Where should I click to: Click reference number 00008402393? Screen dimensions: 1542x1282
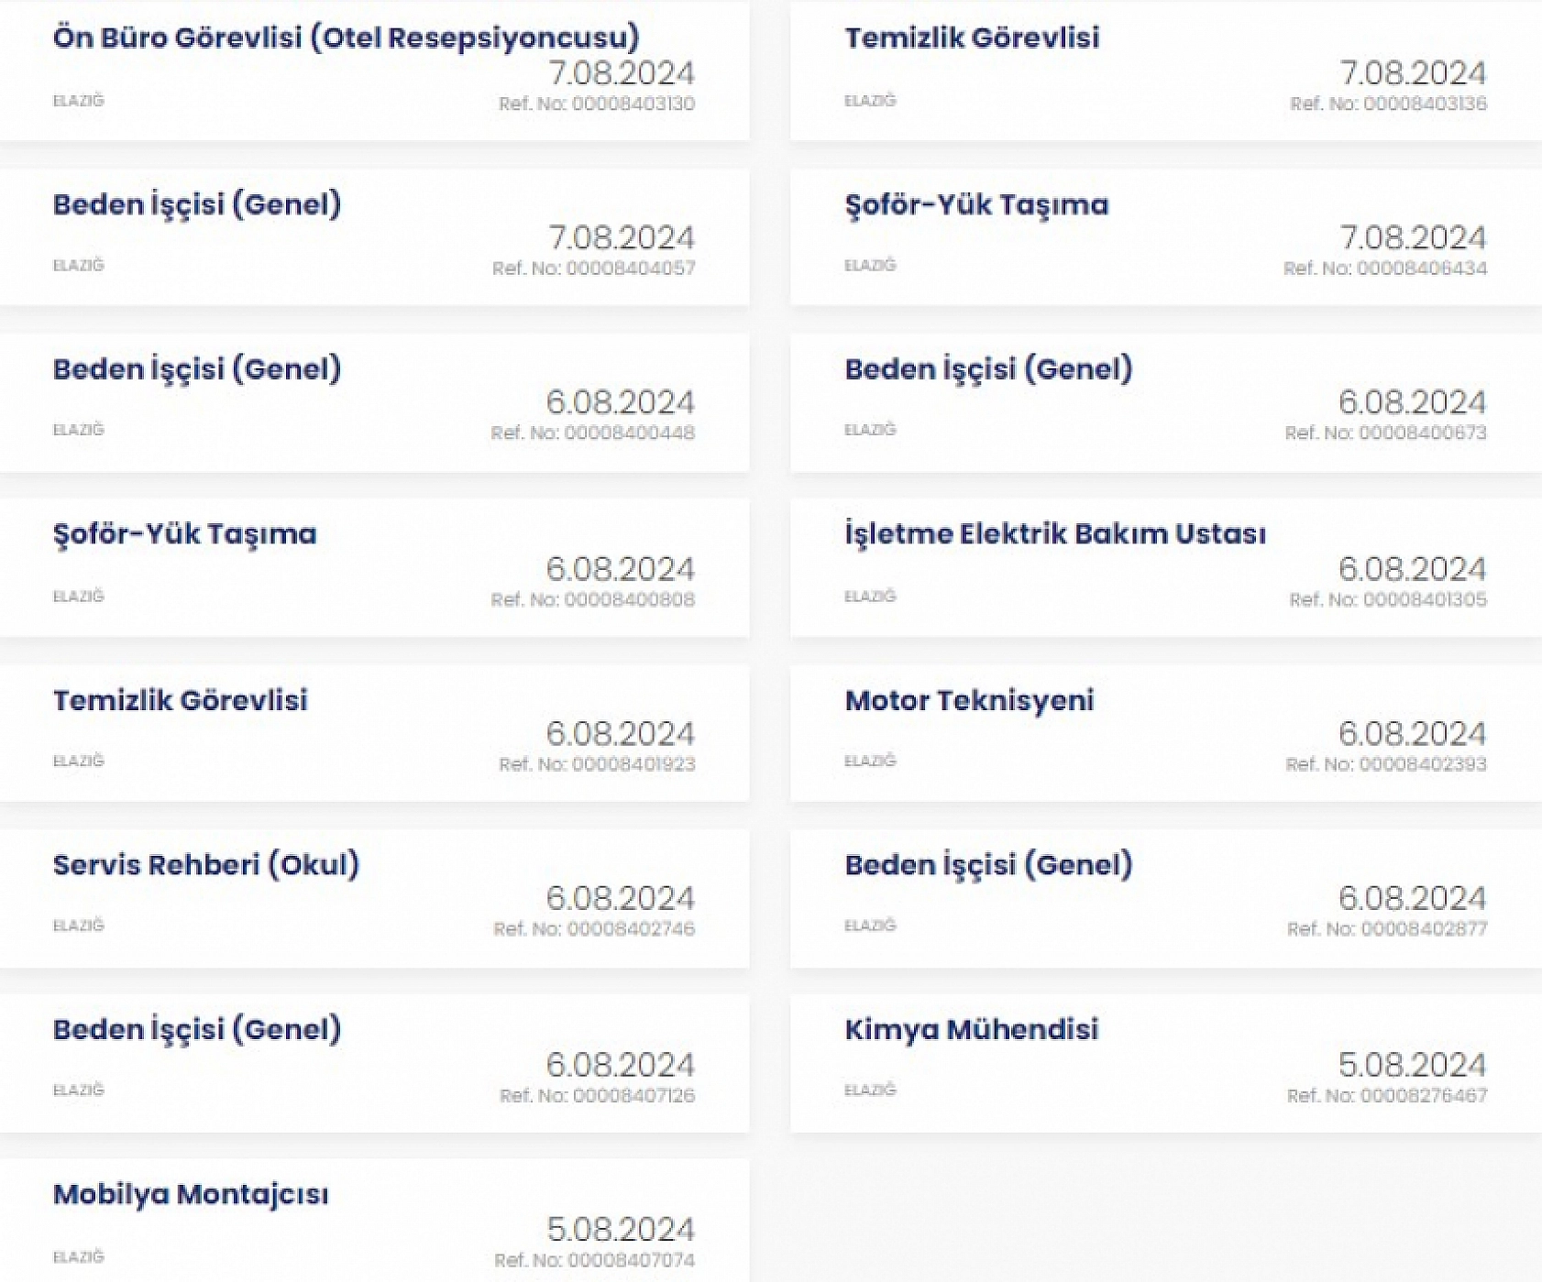pos(1386,765)
